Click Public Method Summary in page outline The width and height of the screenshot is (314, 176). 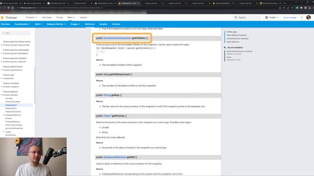coord(236,35)
